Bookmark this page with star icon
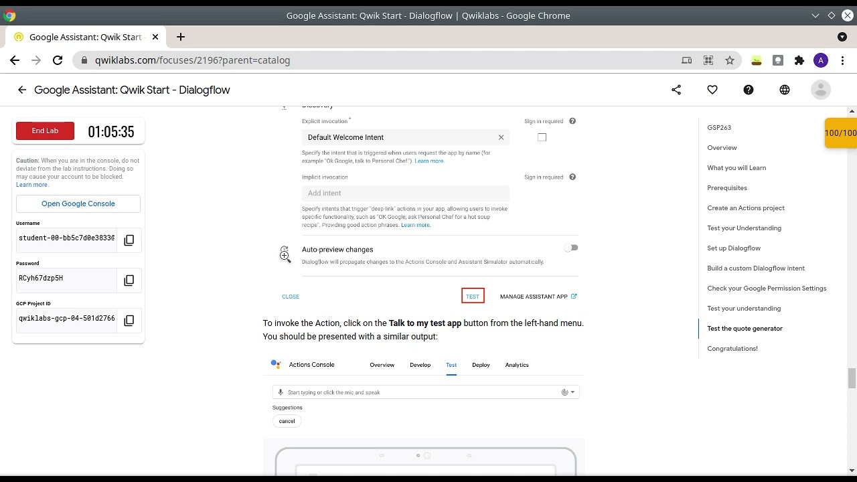 tap(730, 60)
